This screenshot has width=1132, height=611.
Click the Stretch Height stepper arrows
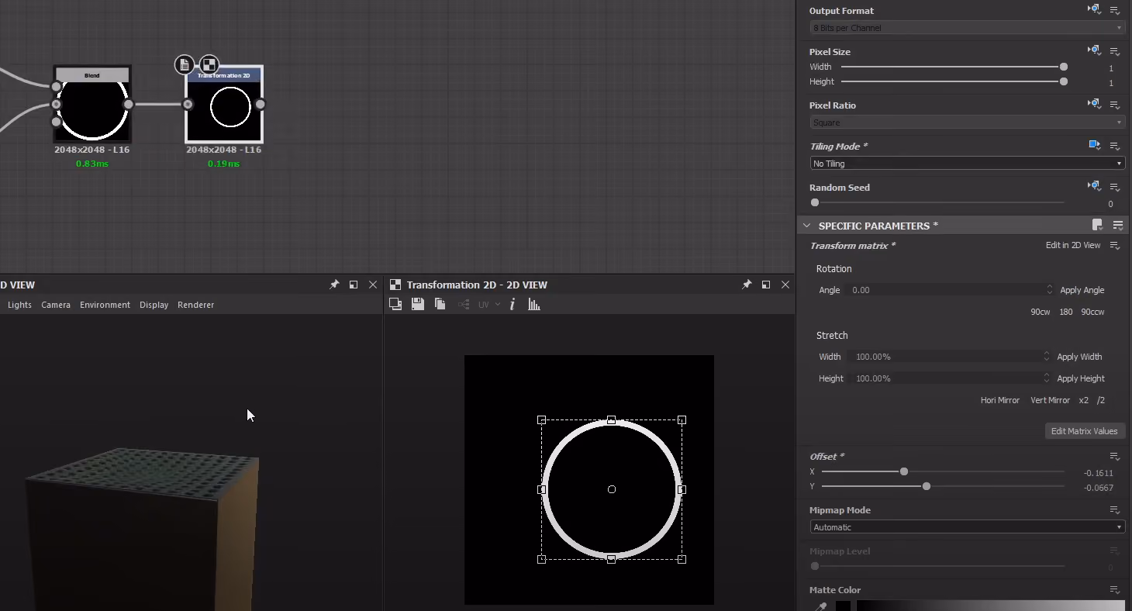click(x=1047, y=378)
